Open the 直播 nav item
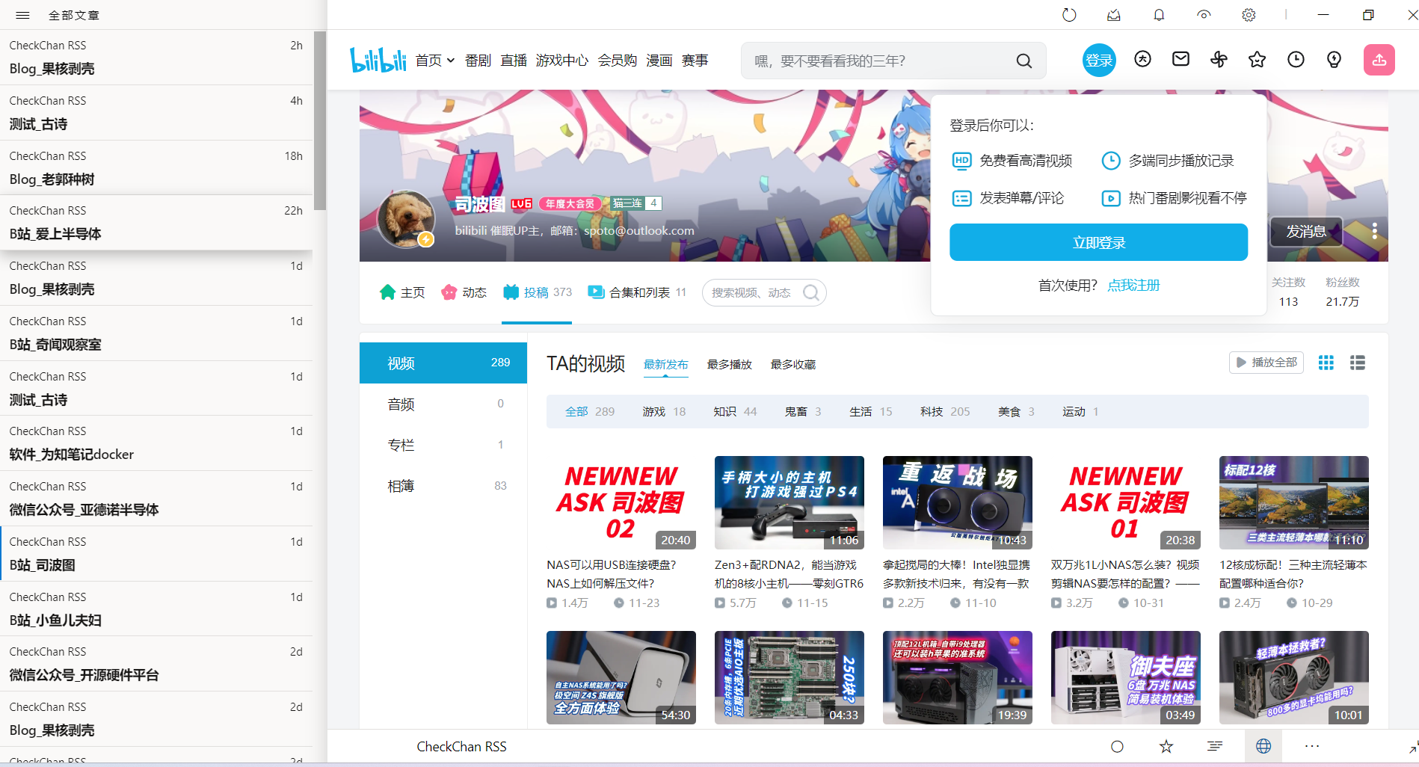 tap(514, 61)
